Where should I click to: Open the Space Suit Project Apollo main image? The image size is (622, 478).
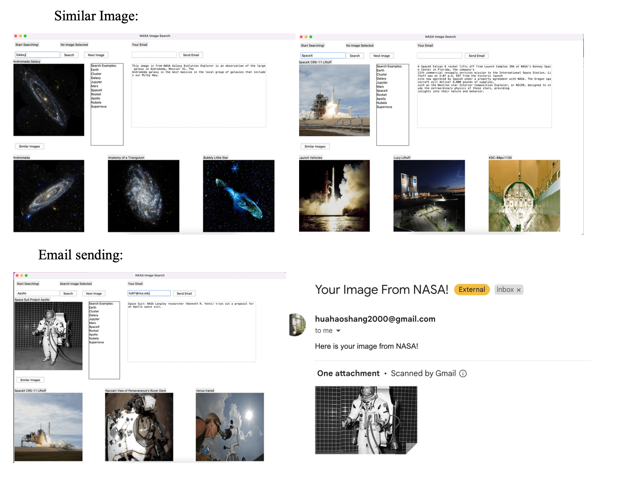(x=49, y=336)
